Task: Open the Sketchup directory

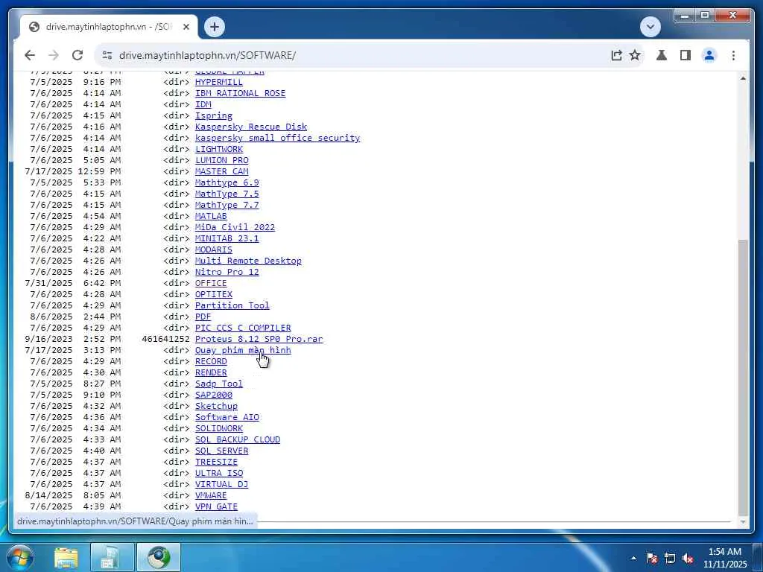Action: 216,407
